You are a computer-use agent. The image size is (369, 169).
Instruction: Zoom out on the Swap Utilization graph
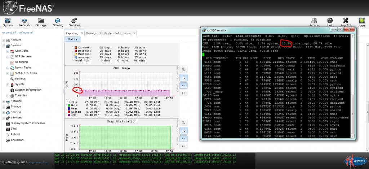[183, 130]
